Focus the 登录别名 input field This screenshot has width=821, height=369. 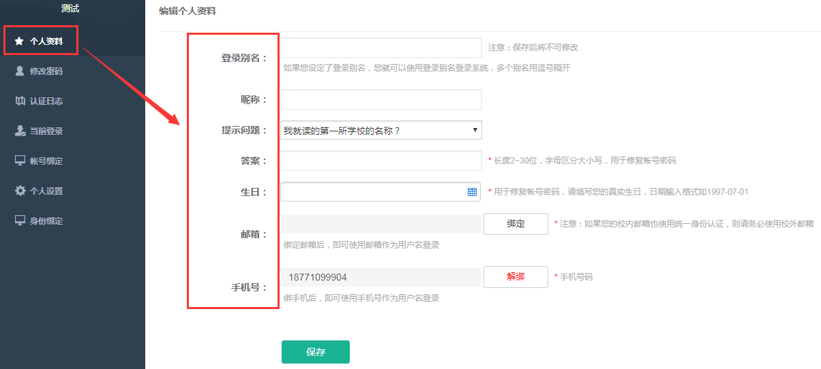[x=381, y=48]
